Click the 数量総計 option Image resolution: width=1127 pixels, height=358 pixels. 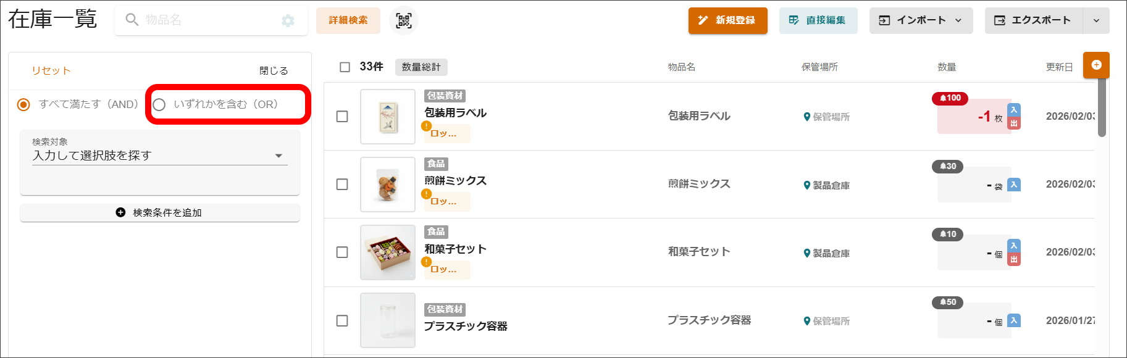[421, 67]
